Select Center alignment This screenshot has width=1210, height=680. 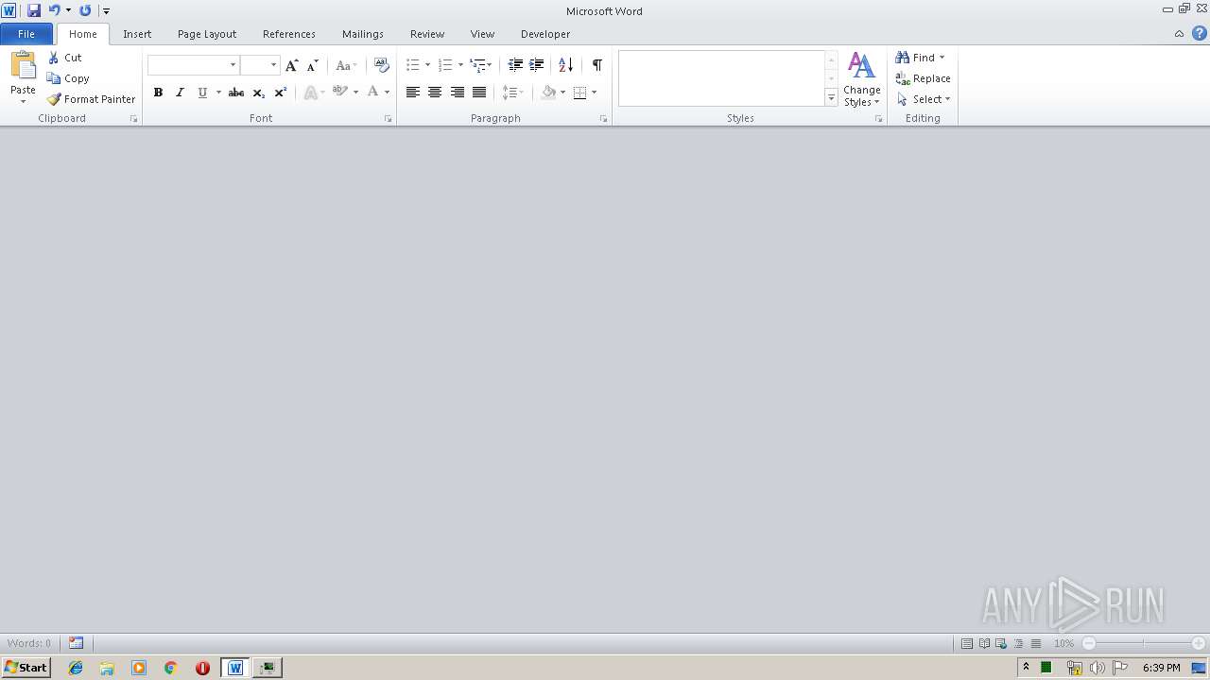coord(435,93)
